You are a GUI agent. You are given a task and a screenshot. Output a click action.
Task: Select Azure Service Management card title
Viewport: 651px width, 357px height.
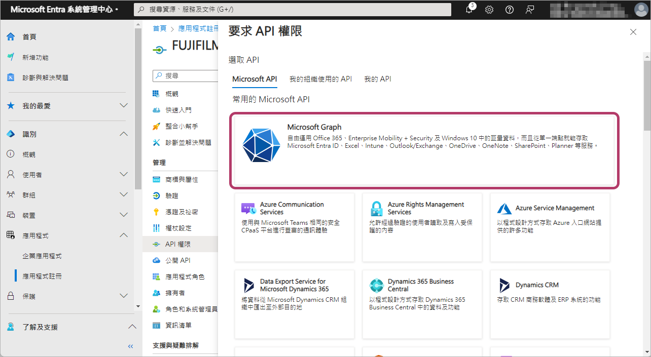[x=555, y=208]
